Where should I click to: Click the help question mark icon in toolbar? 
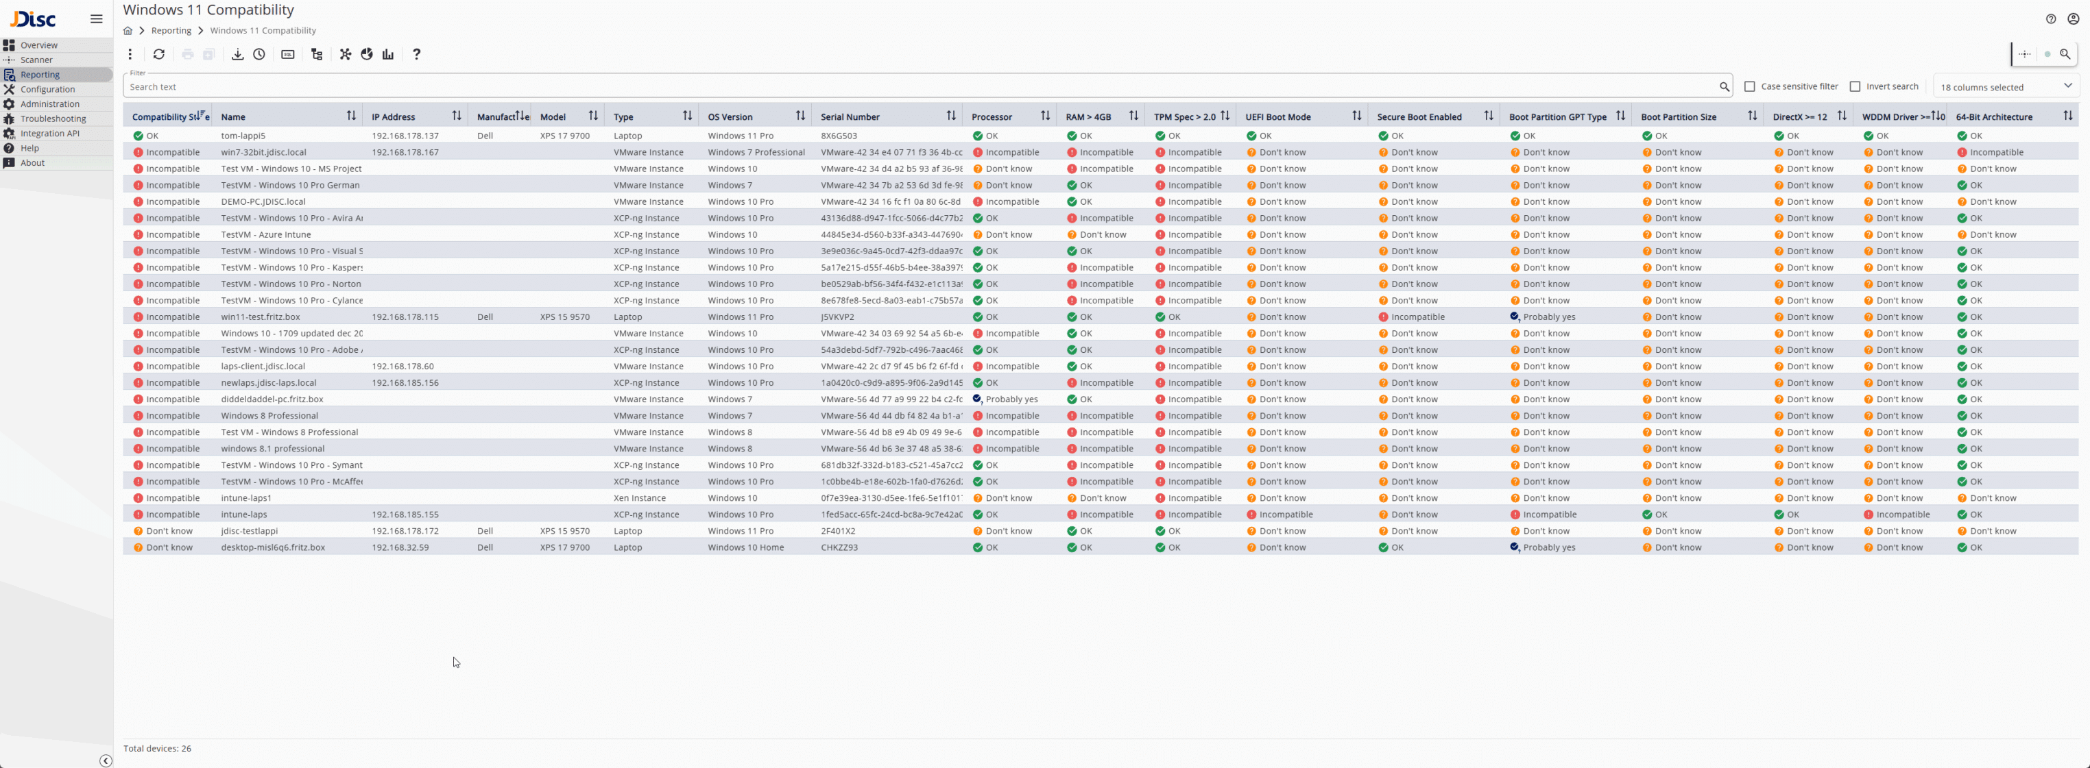[x=416, y=54]
